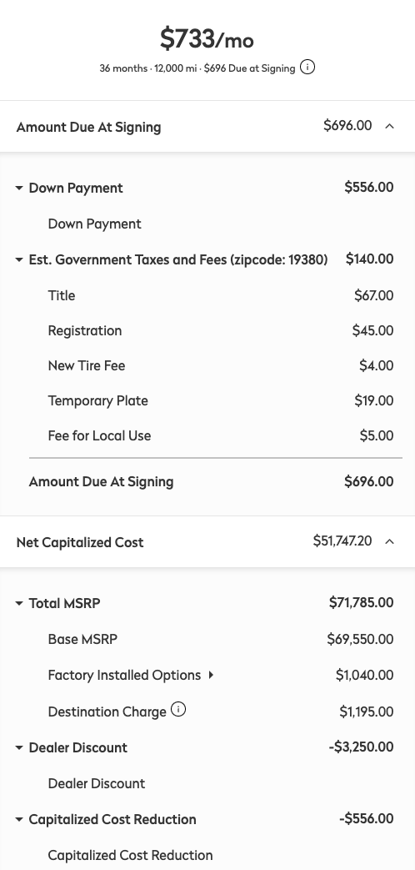Screen dimensions: 415x870
Task: Click the Fee for Local Use row
Action: tap(221, 435)
